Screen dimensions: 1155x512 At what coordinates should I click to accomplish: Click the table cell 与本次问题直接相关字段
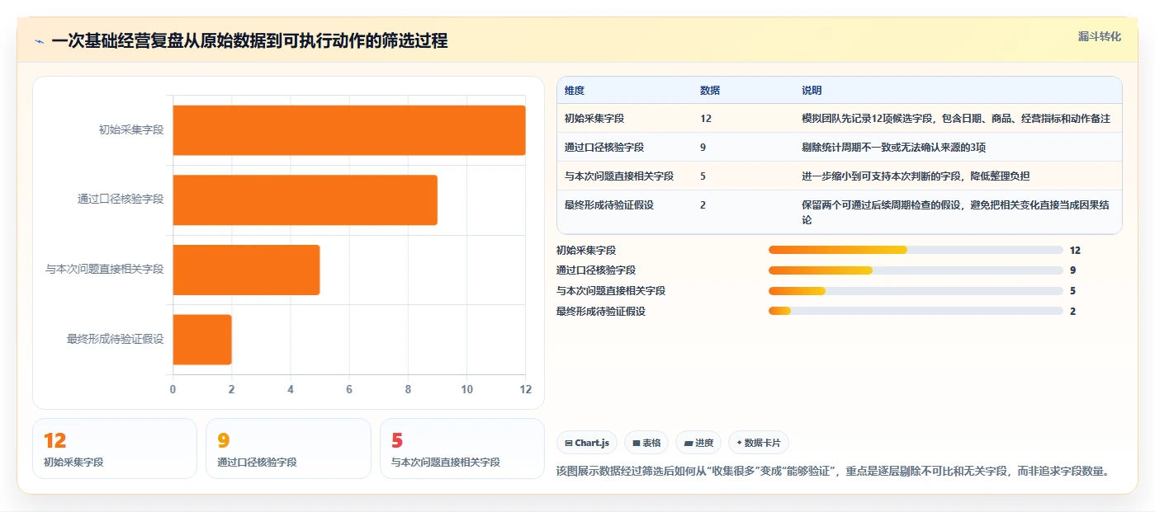[619, 176]
